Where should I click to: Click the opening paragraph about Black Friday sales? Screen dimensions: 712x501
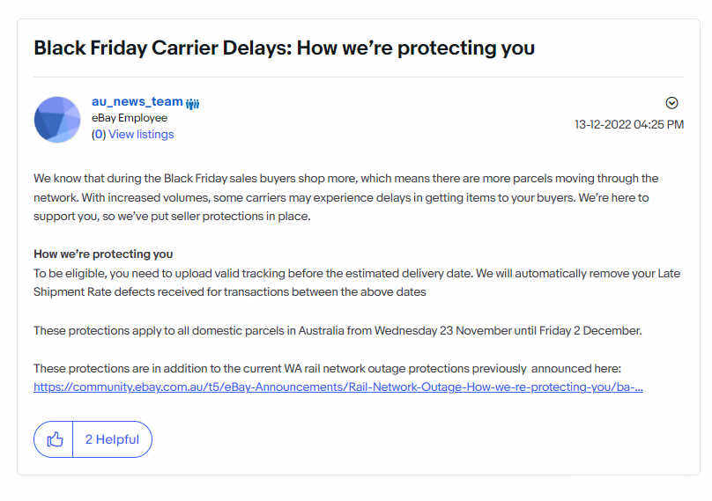click(x=346, y=197)
